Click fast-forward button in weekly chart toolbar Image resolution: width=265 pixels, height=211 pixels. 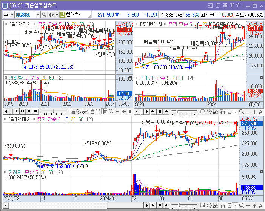coord(166,112)
